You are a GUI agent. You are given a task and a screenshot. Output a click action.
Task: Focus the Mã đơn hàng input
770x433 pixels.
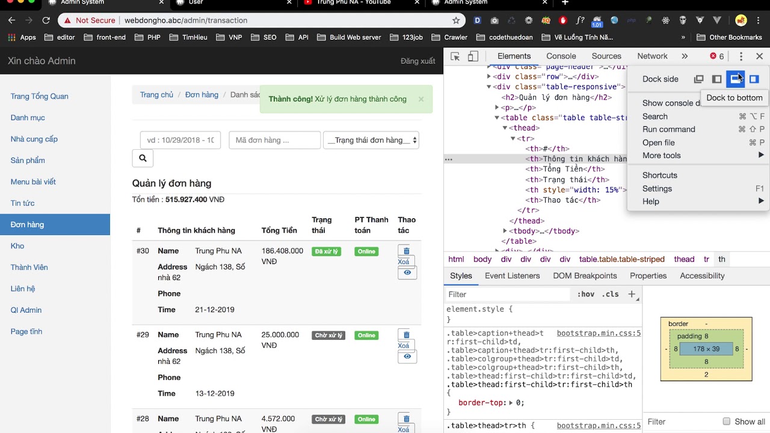pos(274,140)
